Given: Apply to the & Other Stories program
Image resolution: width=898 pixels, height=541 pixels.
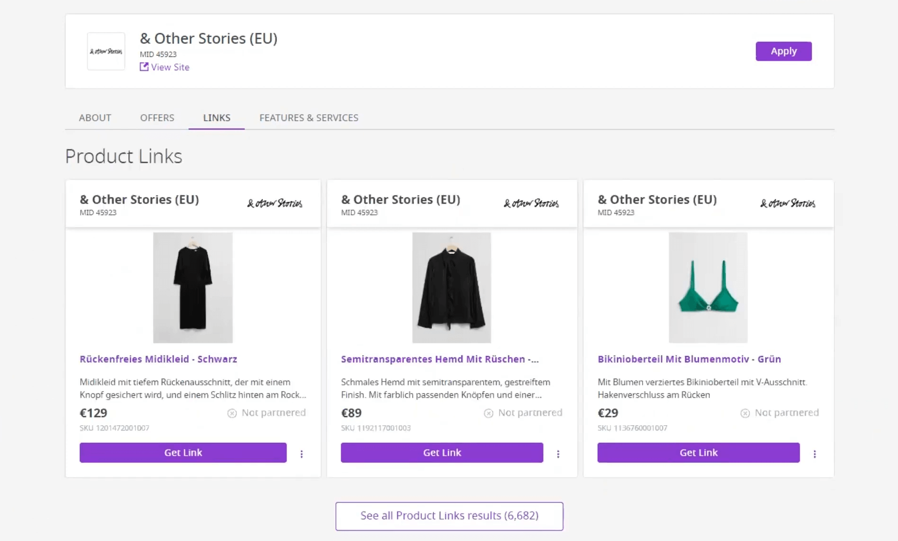Looking at the screenshot, I should pos(783,51).
